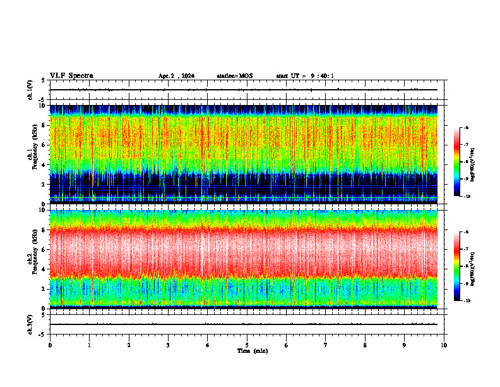Click the "-10" label on ch.2 color bar
The width and height of the screenshot is (500, 387).
pyautogui.click(x=467, y=301)
